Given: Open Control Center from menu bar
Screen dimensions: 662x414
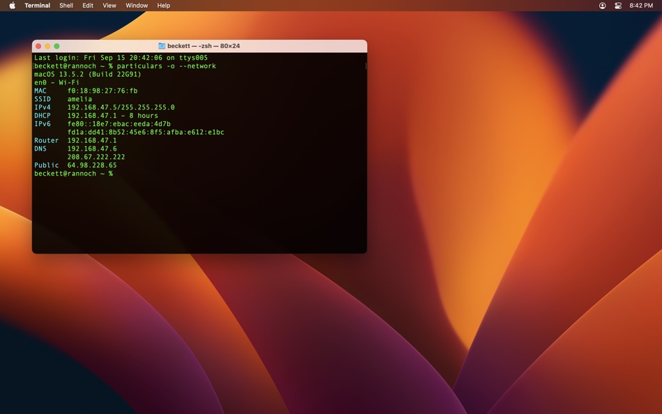Looking at the screenshot, I should click(x=618, y=6).
